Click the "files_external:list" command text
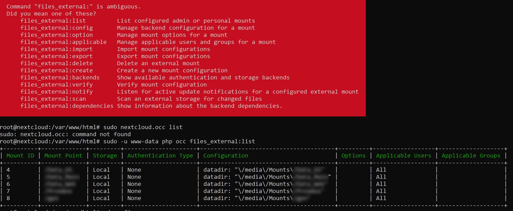The height and width of the screenshot is (211, 513). (53, 21)
